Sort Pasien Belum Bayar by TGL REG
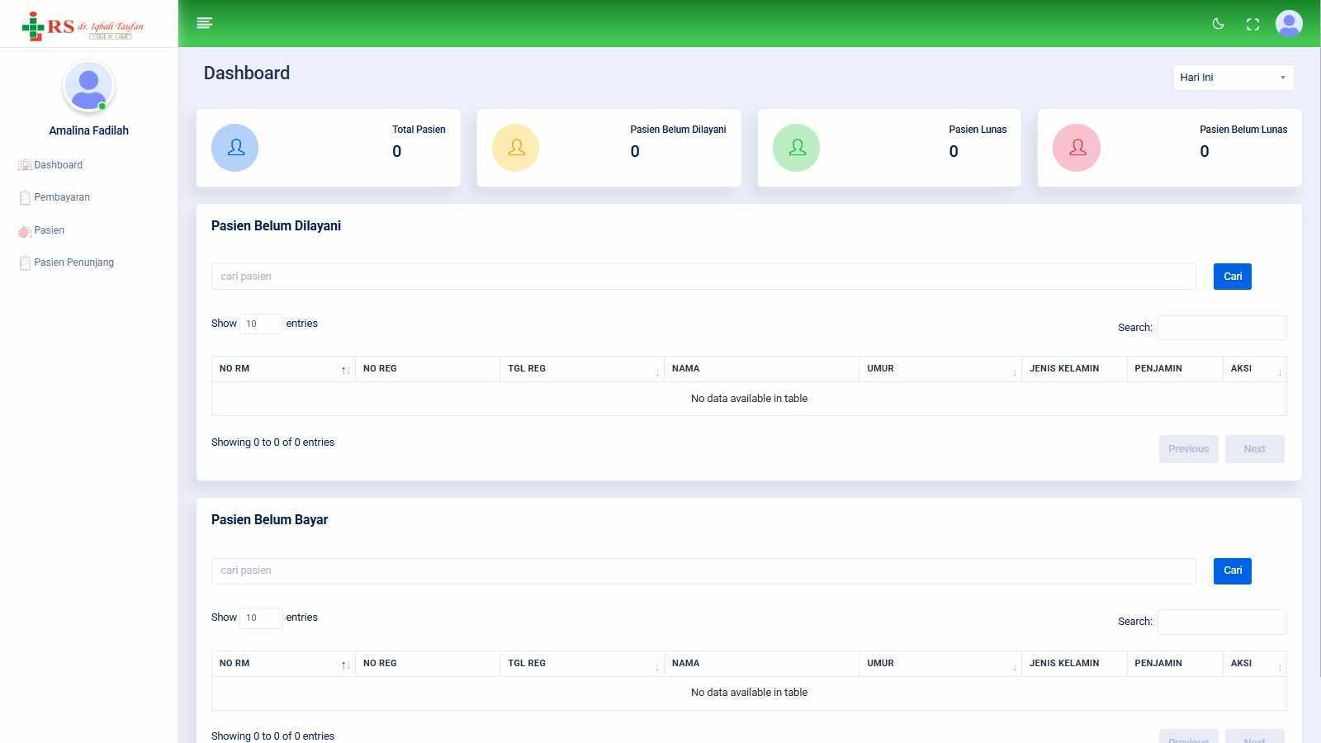This screenshot has height=743, width=1321. 582,664
